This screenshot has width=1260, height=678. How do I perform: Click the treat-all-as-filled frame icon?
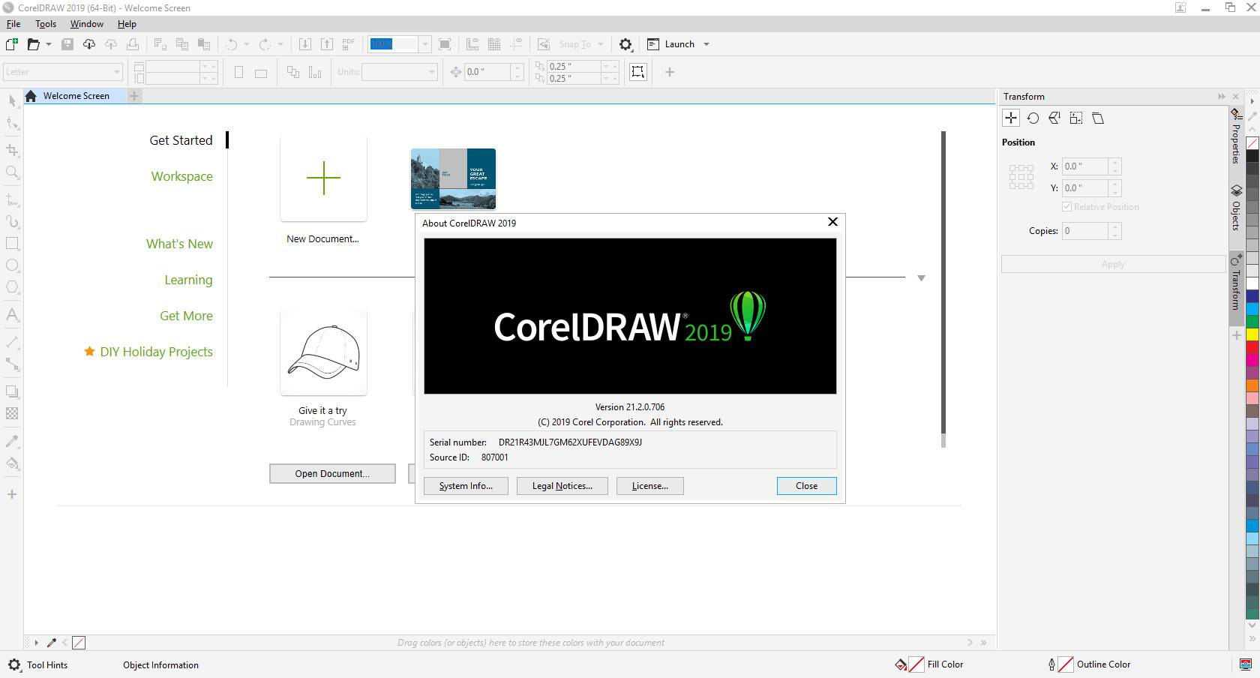coord(638,72)
